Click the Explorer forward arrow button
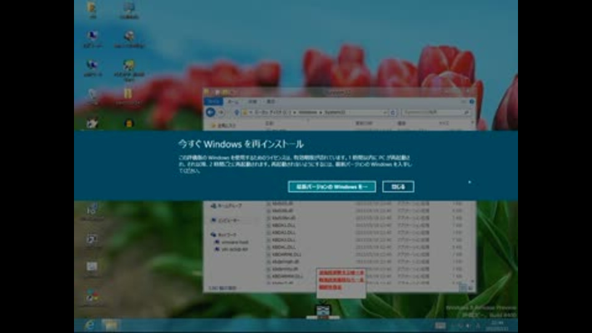Screen dimensions: 592x333 click(x=221, y=112)
